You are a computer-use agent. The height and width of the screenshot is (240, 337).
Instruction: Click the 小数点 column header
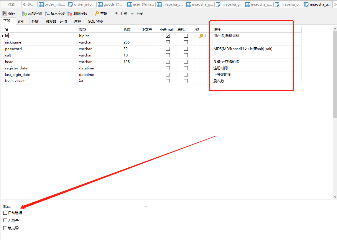tap(150, 29)
